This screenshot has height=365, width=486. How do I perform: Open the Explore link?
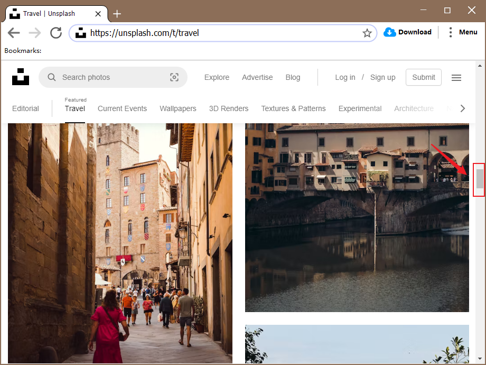click(217, 77)
